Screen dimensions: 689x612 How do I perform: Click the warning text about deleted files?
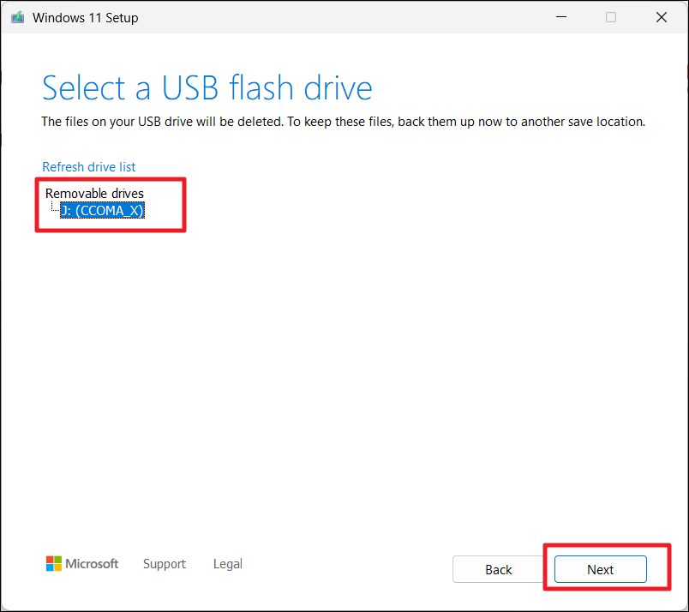[x=343, y=122]
